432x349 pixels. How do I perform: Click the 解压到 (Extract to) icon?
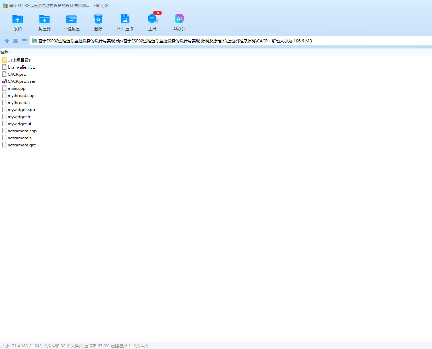pyautogui.click(x=44, y=19)
